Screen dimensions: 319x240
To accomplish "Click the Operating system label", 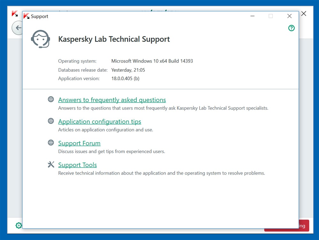I will click(77, 61).
